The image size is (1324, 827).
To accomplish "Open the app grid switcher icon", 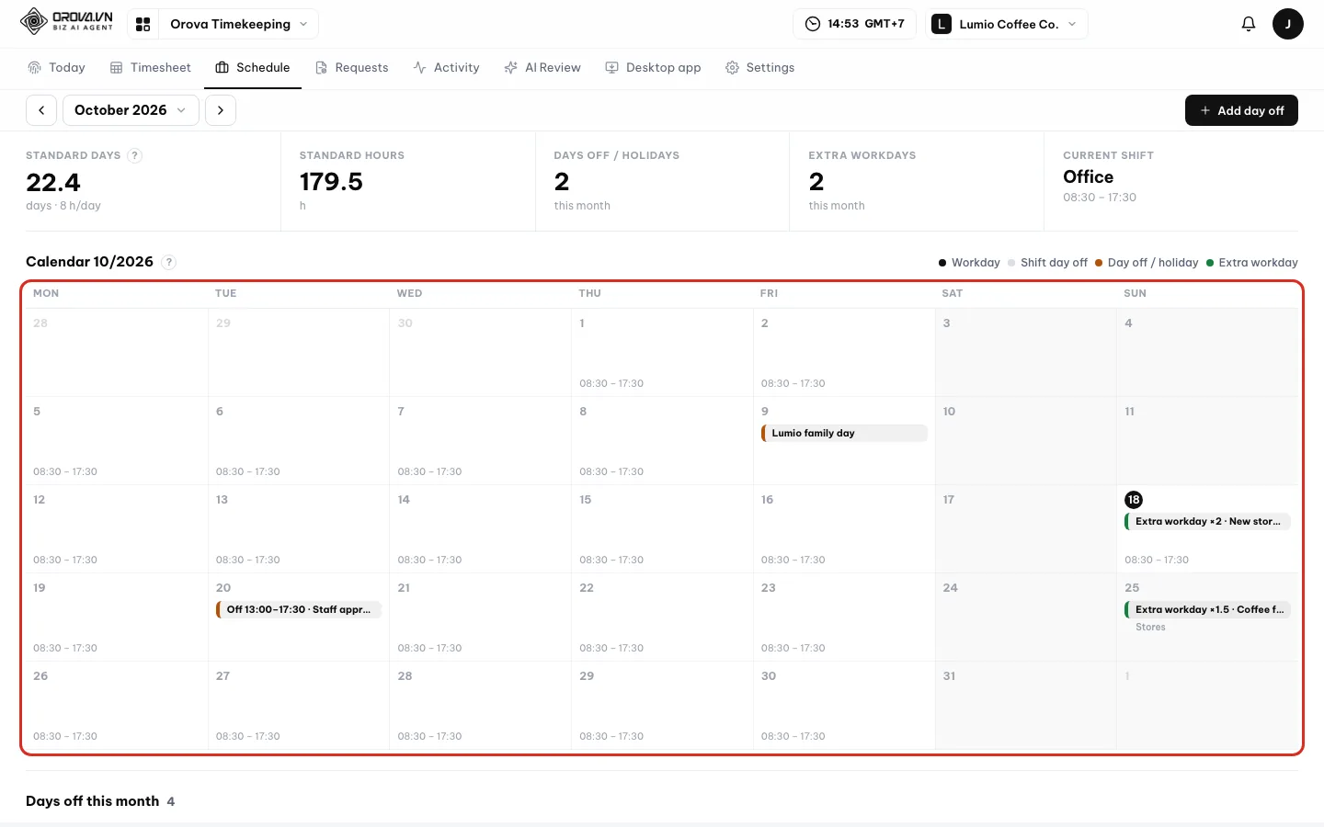I will (x=143, y=24).
